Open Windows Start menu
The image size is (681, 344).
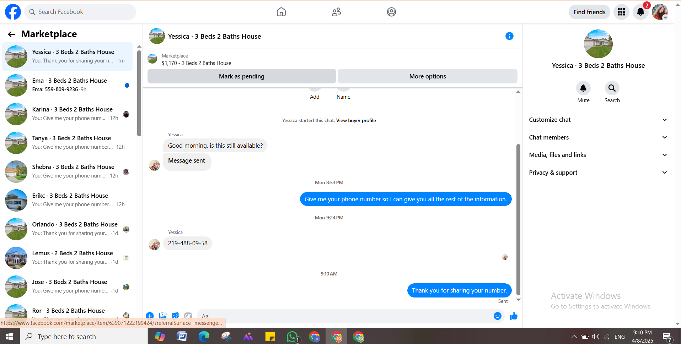(x=10, y=337)
